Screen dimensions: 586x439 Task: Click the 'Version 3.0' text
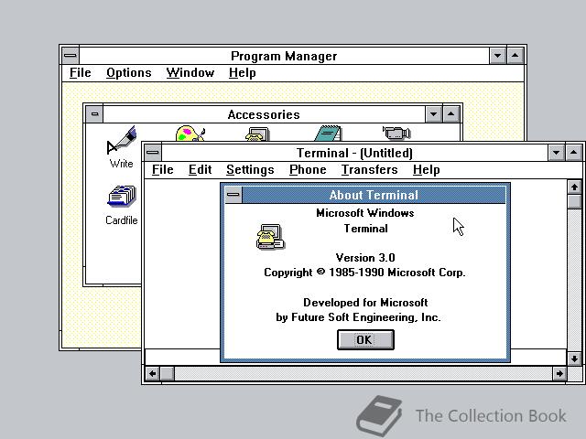coord(365,258)
